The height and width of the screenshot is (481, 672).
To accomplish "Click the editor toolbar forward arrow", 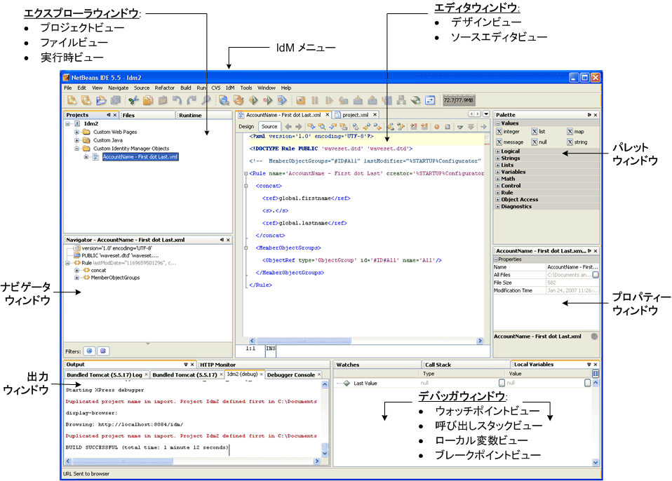I will 299,127.
